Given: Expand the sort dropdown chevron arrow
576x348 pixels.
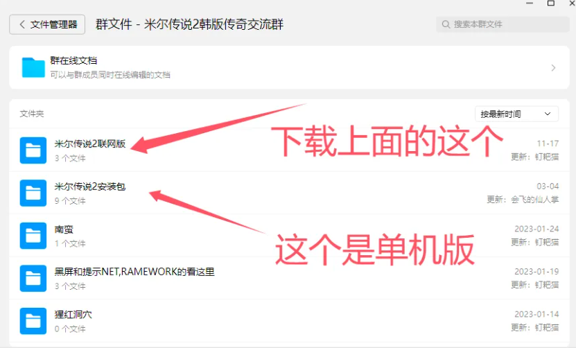Looking at the screenshot, I should pyautogui.click(x=548, y=114).
